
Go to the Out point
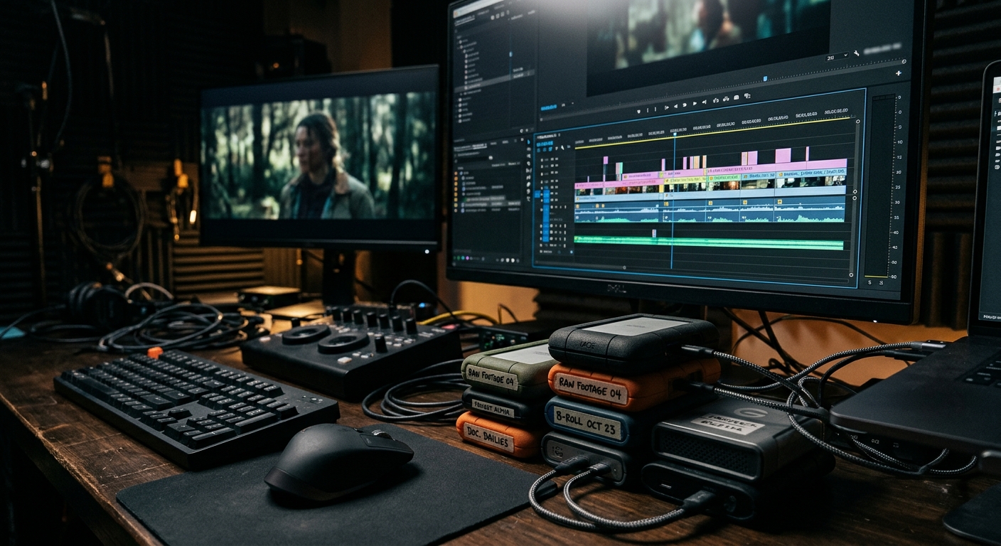pos(705,102)
